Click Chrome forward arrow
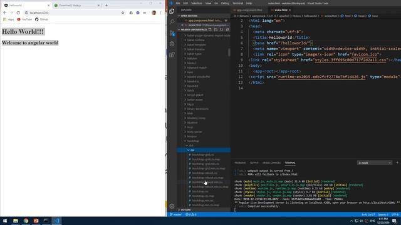401x225 pixels. click(11, 12)
